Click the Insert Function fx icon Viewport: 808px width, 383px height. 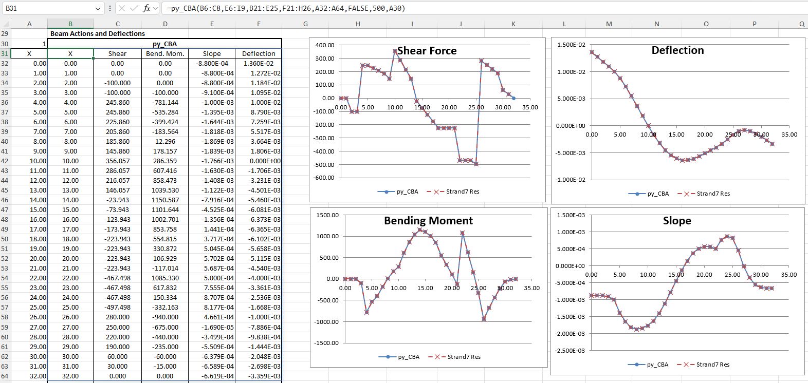[146, 8]
